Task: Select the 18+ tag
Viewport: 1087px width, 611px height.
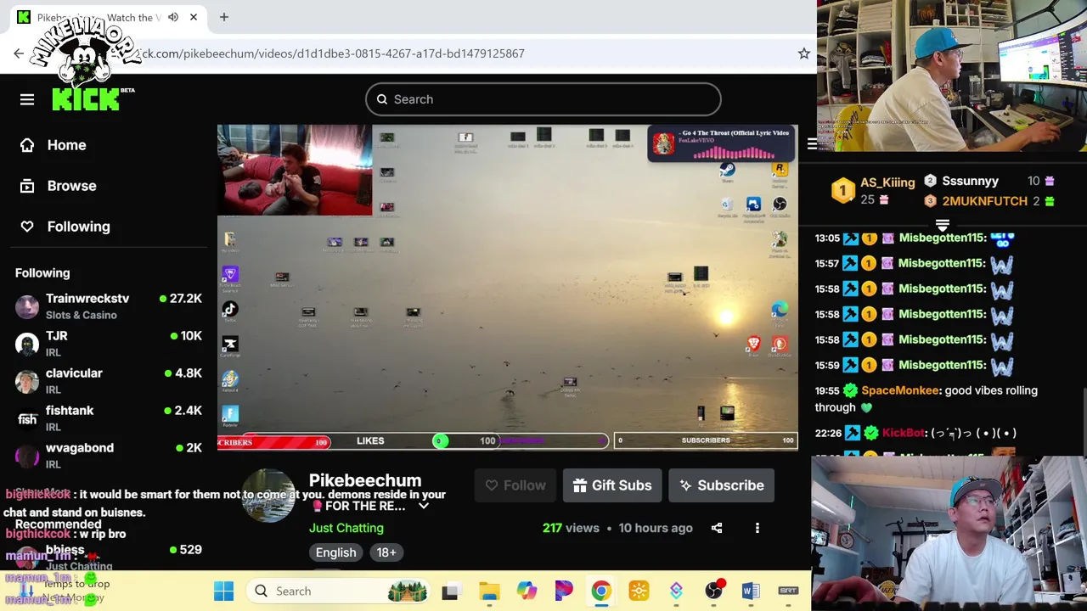Action: pyautogui.click(x=386, y=552)
